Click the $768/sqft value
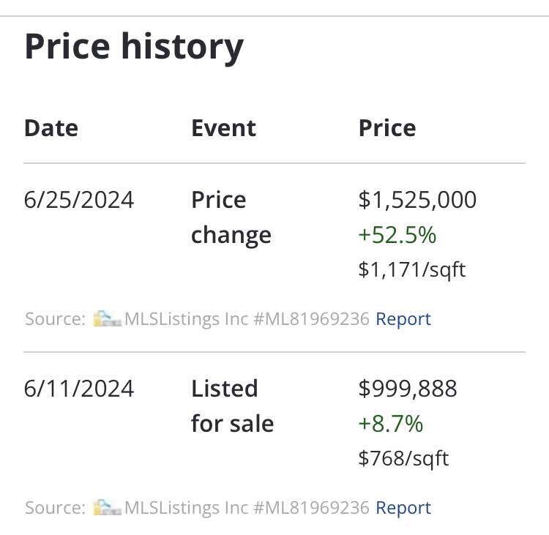The image size is (549, 535). pyautogui.click(x=403, y=458)
